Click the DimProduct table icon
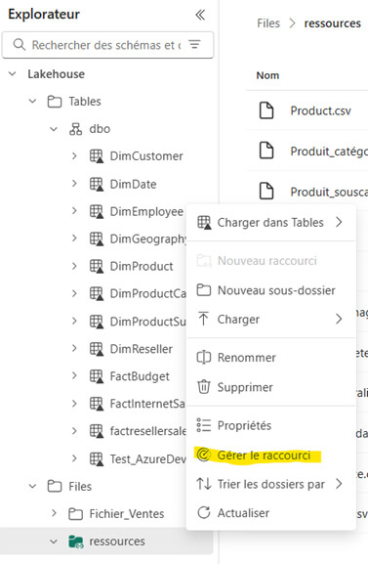The height and width of the screenshot is (564, 368). (x=97, y=266)
